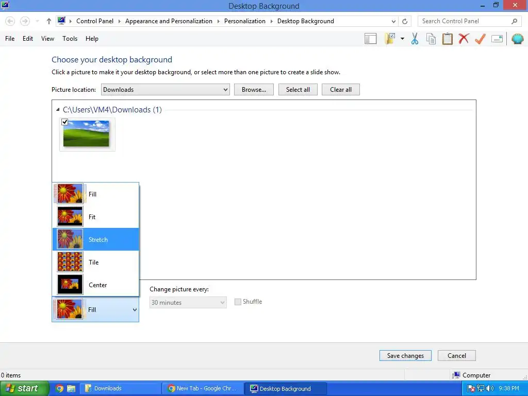Expand arrow after Control Panel breadcrumb

point(119,21)
